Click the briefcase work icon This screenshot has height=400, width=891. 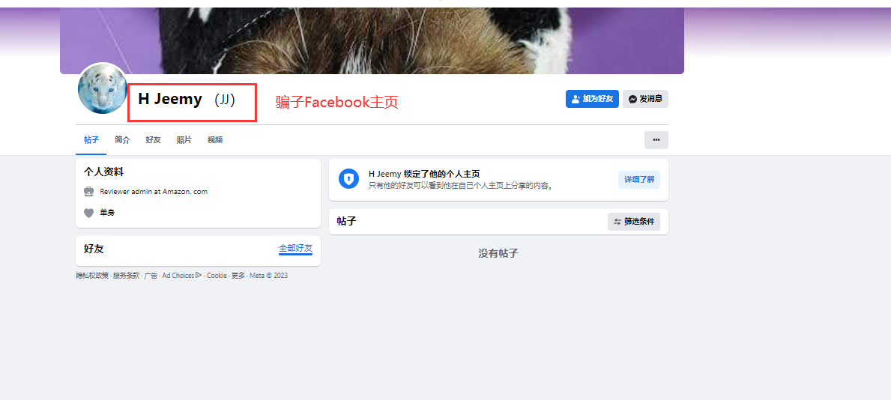(x=88, y=192)
